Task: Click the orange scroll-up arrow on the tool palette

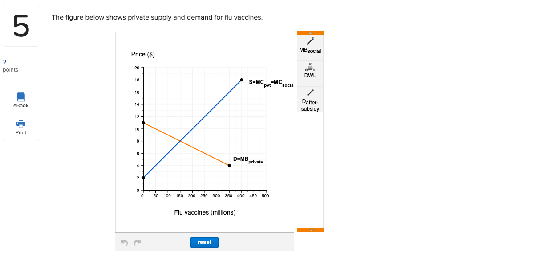Action: (310, 32)
